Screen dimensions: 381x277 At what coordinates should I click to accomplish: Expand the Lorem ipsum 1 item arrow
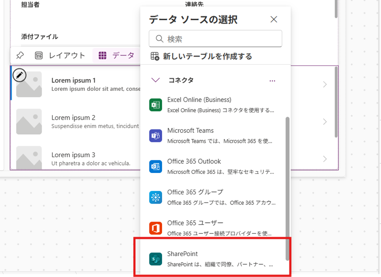click(x=325, y=85)
